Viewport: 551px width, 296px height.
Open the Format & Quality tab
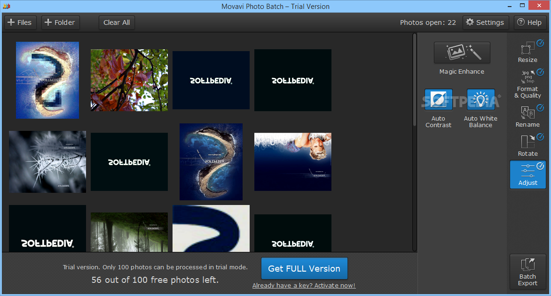tap(527, 84)
